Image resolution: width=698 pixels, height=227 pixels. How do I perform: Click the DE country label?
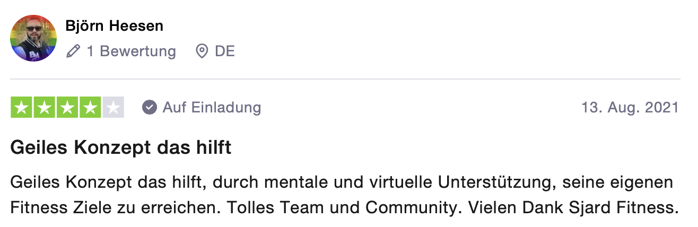(x=225, y=51)
